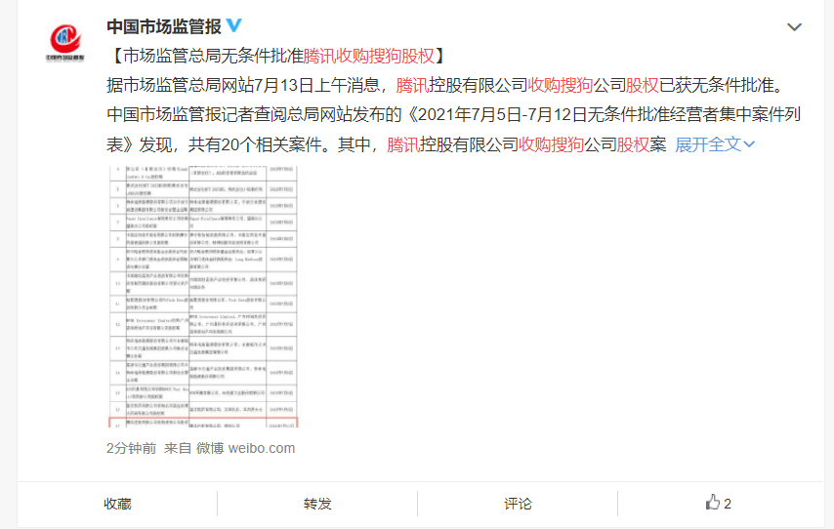Click the red 腾讯 keyword in second line
This screenshot has width=834, height=529.
click(412, 85)
